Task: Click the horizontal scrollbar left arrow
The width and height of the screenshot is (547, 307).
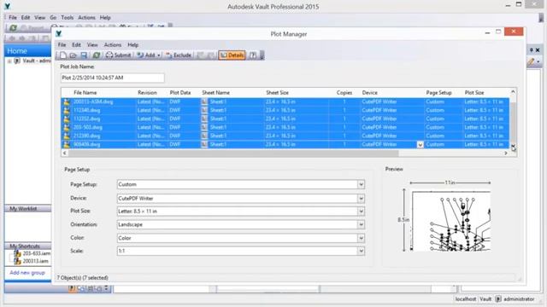Action: (x=64, y=153)
